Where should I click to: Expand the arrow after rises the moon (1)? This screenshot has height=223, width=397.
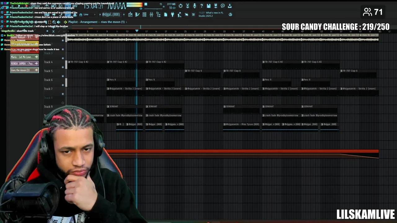point(127,22)
